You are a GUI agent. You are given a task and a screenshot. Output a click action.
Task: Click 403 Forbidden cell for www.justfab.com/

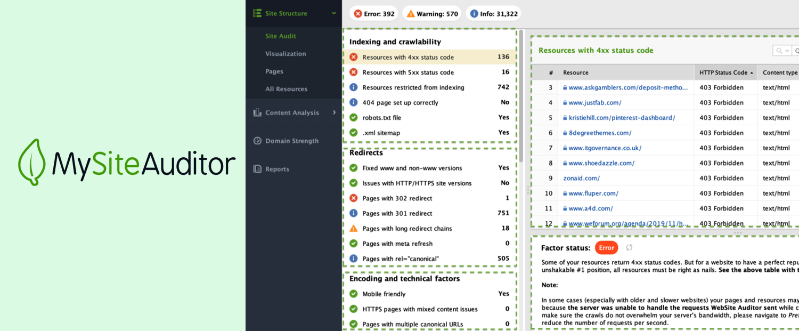725,103
